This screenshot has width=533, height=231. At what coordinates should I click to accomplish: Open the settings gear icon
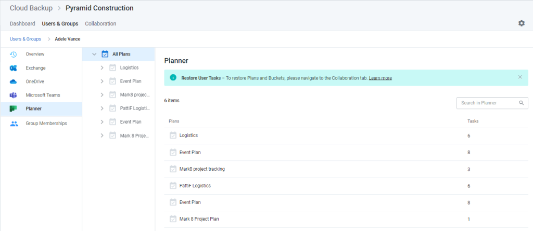(521, 23)
